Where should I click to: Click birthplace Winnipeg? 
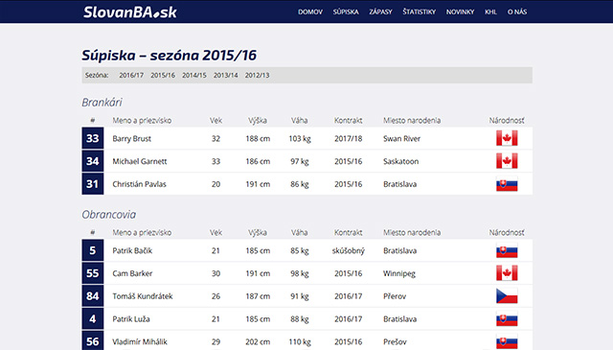(x=399, y=273)
